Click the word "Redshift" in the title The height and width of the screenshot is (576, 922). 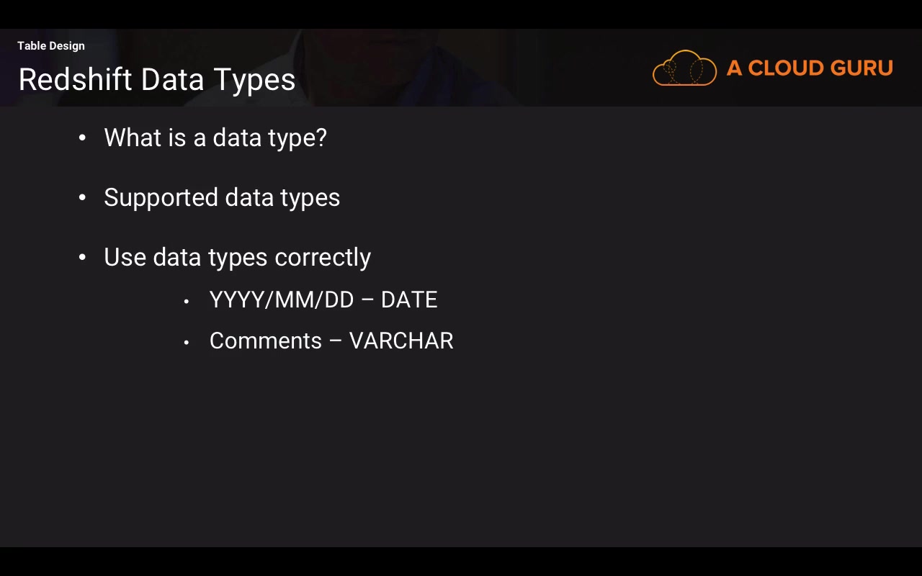coord(76,79)
